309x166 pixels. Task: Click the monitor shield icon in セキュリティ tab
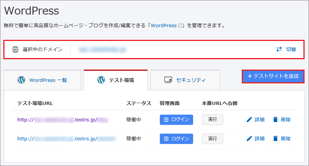pyautogui.click(x=168, y=80)
